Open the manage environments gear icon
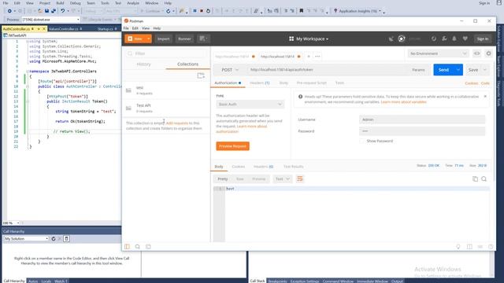 488,53
